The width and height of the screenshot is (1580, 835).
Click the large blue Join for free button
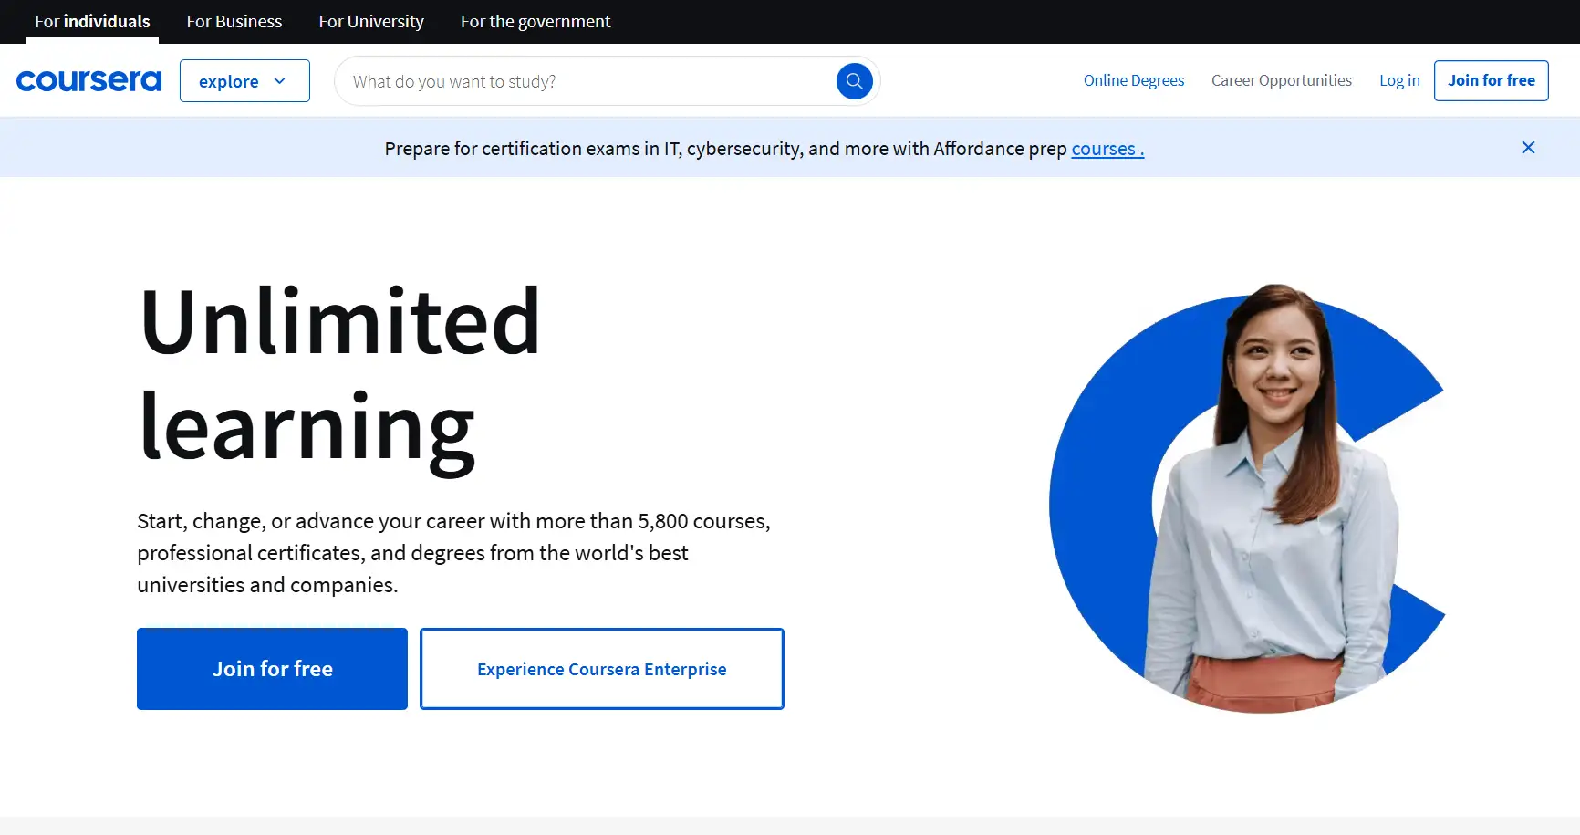272,669
